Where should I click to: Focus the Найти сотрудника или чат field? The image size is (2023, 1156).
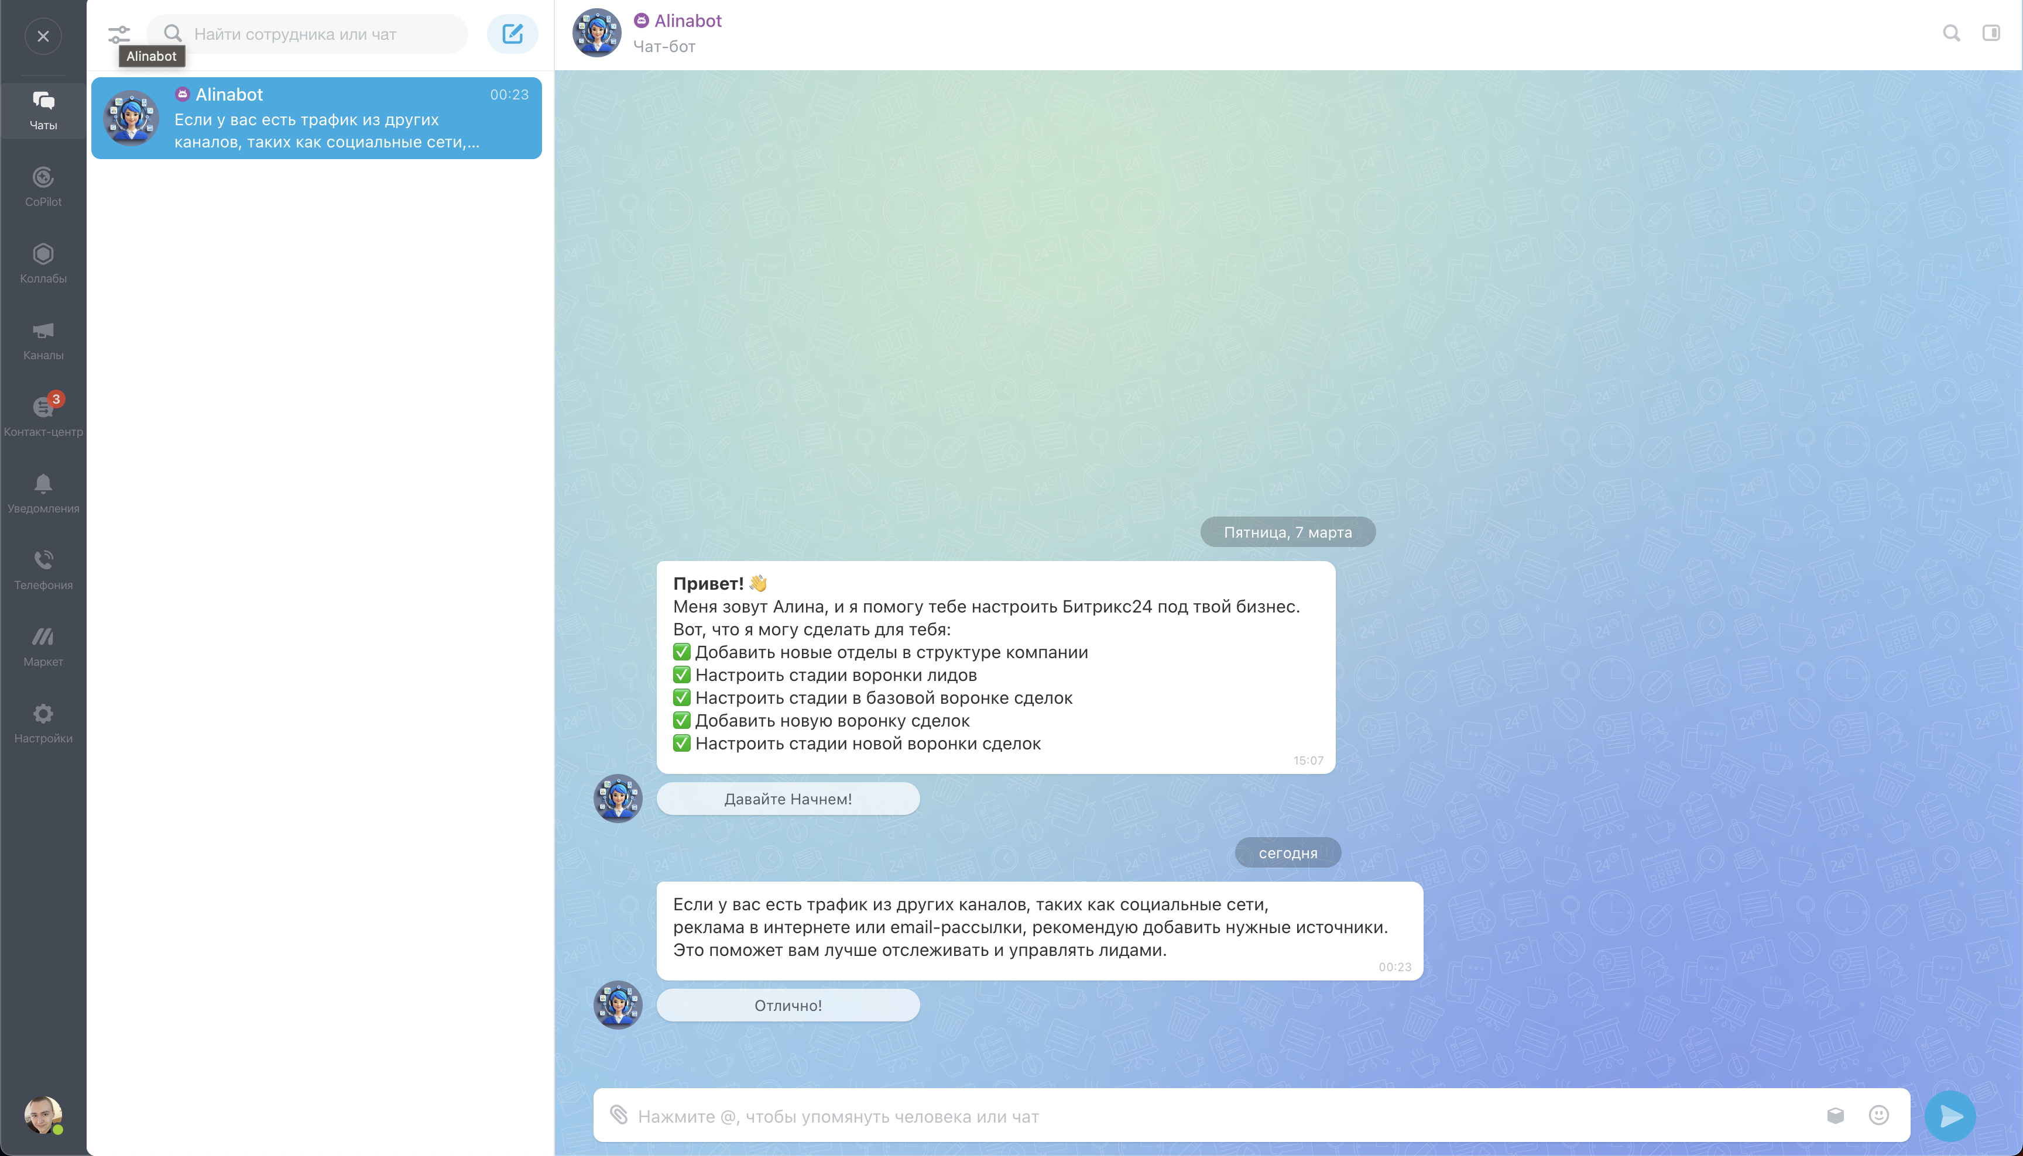(x=318, y=34)
